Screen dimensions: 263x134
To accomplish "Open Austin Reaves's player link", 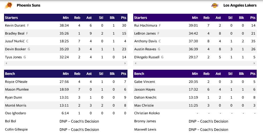I will click(x=145, y=49).
